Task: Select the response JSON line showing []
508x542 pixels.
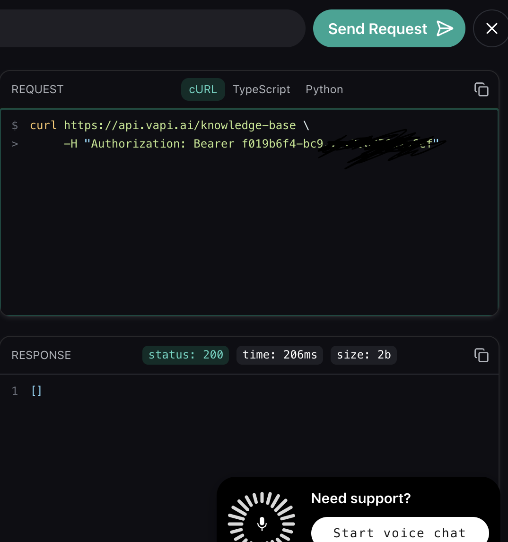Action: [x=36, y=391]
